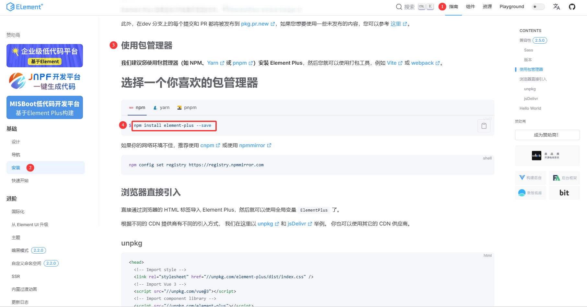The image size is (587, 307).
Task: Open the 构建后台 sponsor card
Action: click(x=530, y=178)
